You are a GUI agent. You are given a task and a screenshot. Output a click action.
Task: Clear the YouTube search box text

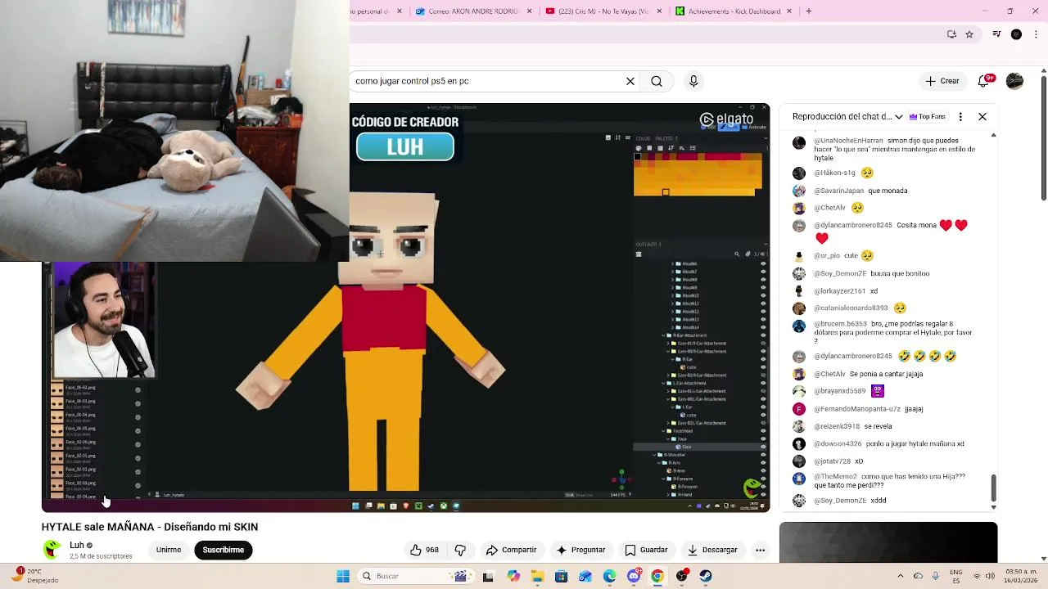630,81
